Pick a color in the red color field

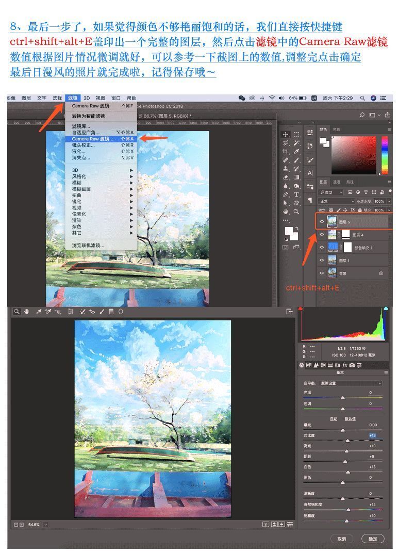click(354, 155)
